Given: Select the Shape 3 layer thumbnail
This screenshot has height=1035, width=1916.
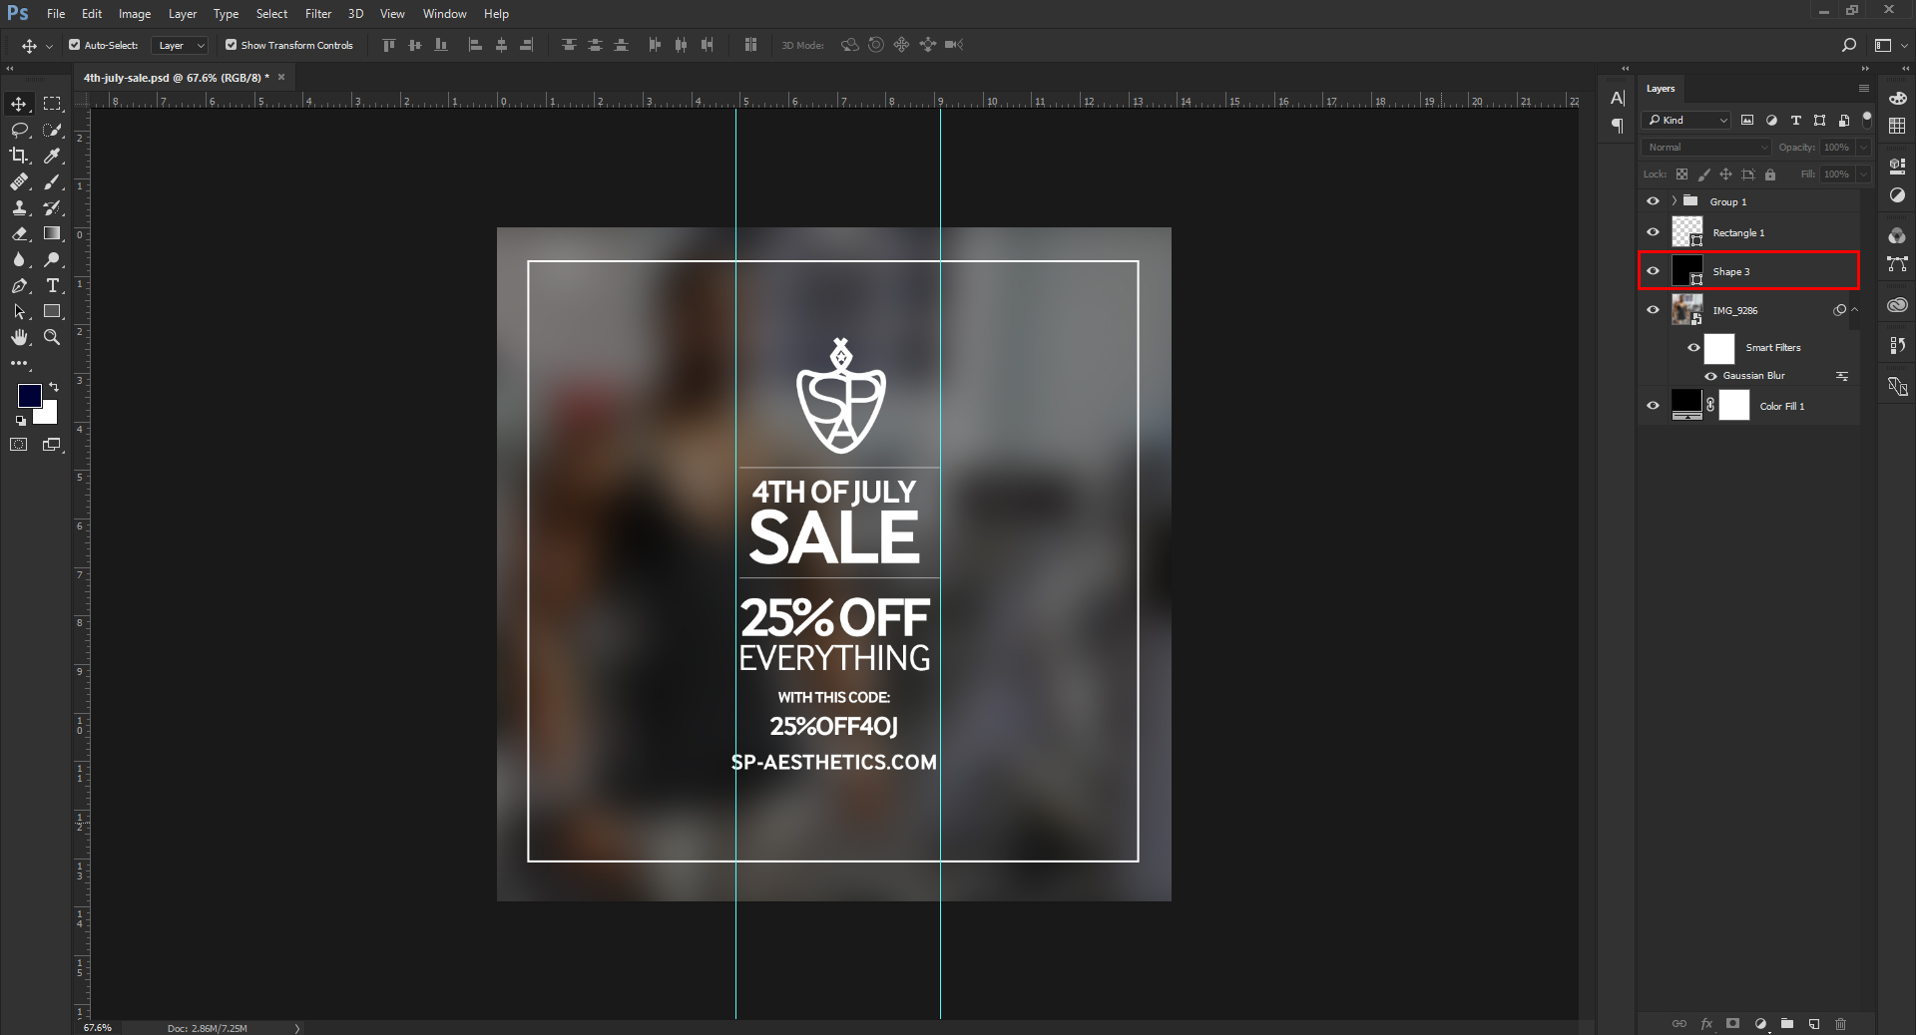Looking at the screenshot, I should [1686, 270].
